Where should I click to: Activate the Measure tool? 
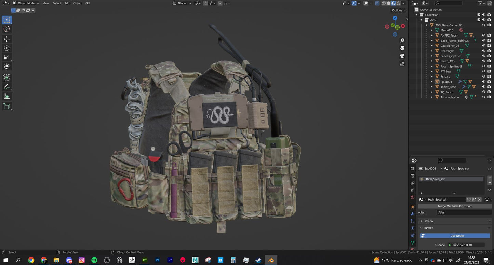(x=6, y=96)
